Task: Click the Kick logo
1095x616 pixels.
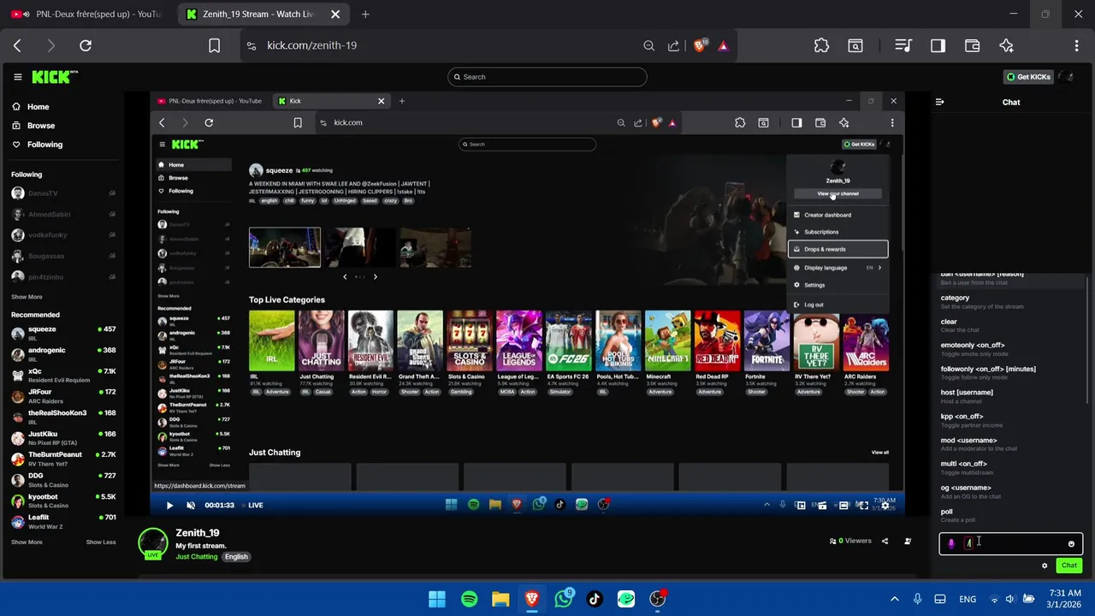Action: pyautogui.click(x=55, y=77)
